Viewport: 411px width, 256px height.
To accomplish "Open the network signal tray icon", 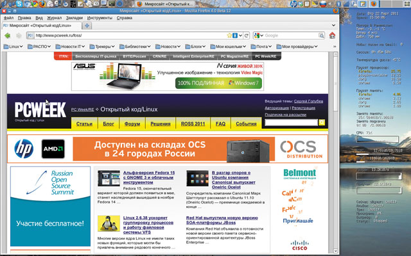I will [347, 4].
